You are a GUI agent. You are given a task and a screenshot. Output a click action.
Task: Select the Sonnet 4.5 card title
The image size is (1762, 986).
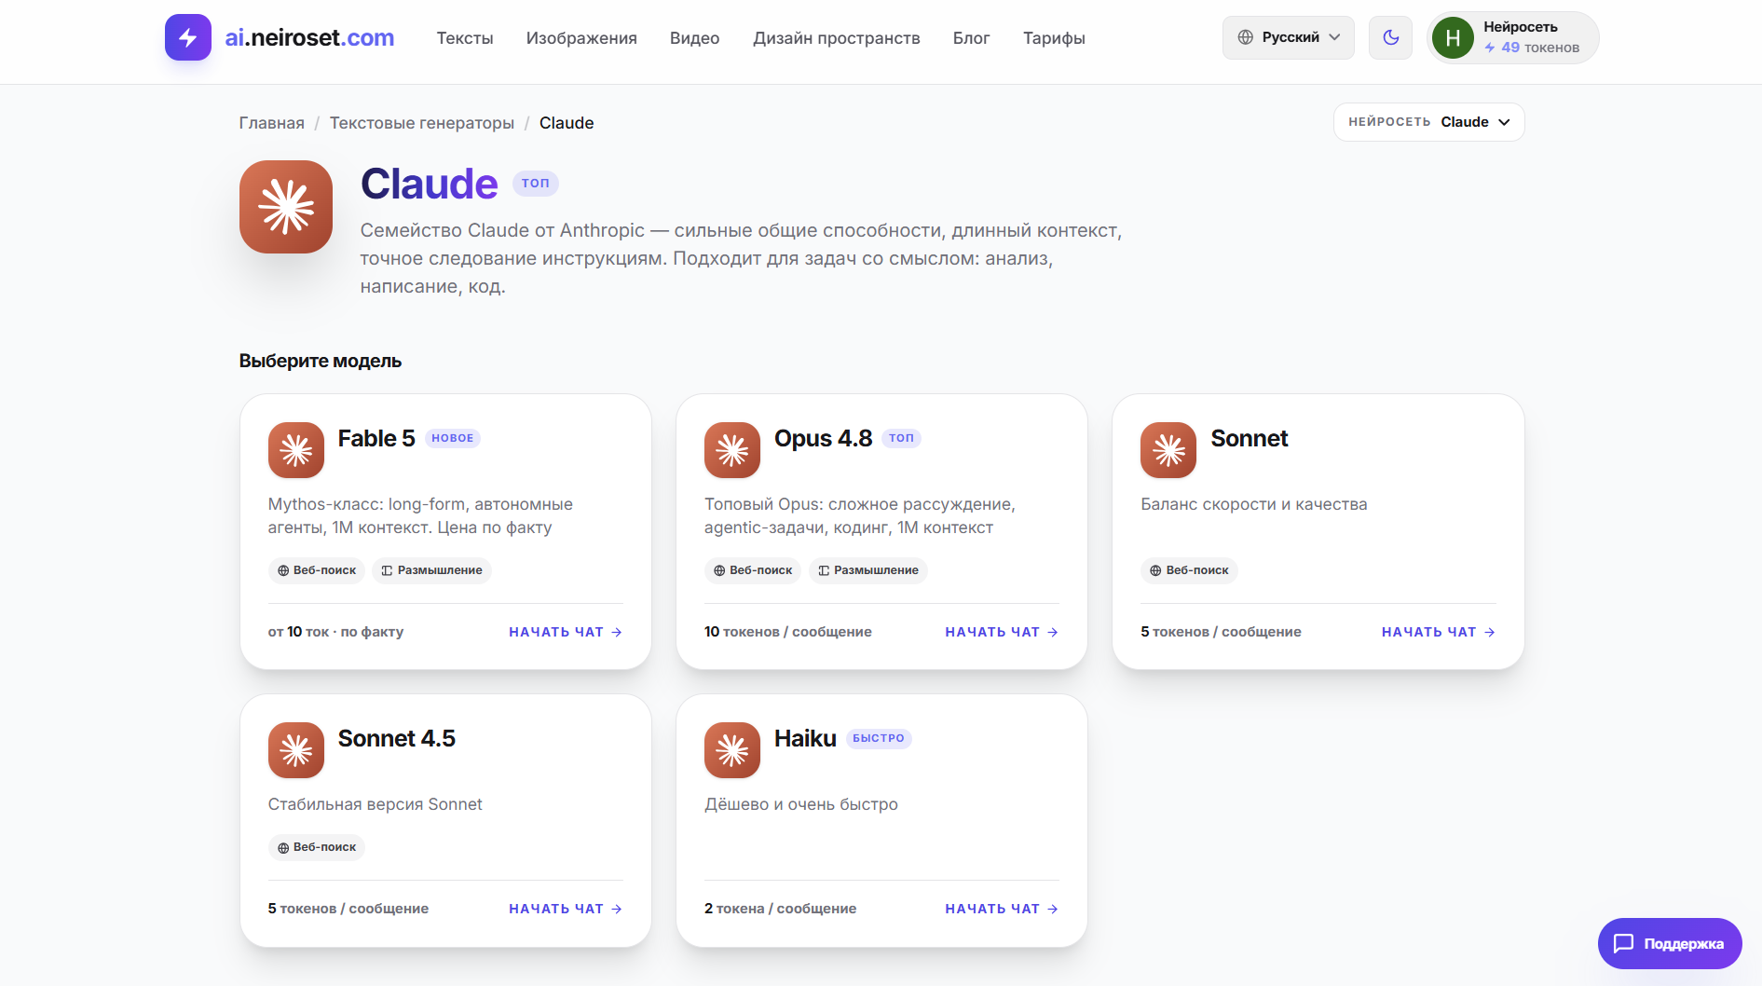click(x=397, y=738)
